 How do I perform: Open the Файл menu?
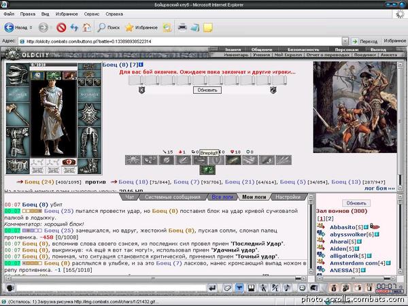point(9,14)
